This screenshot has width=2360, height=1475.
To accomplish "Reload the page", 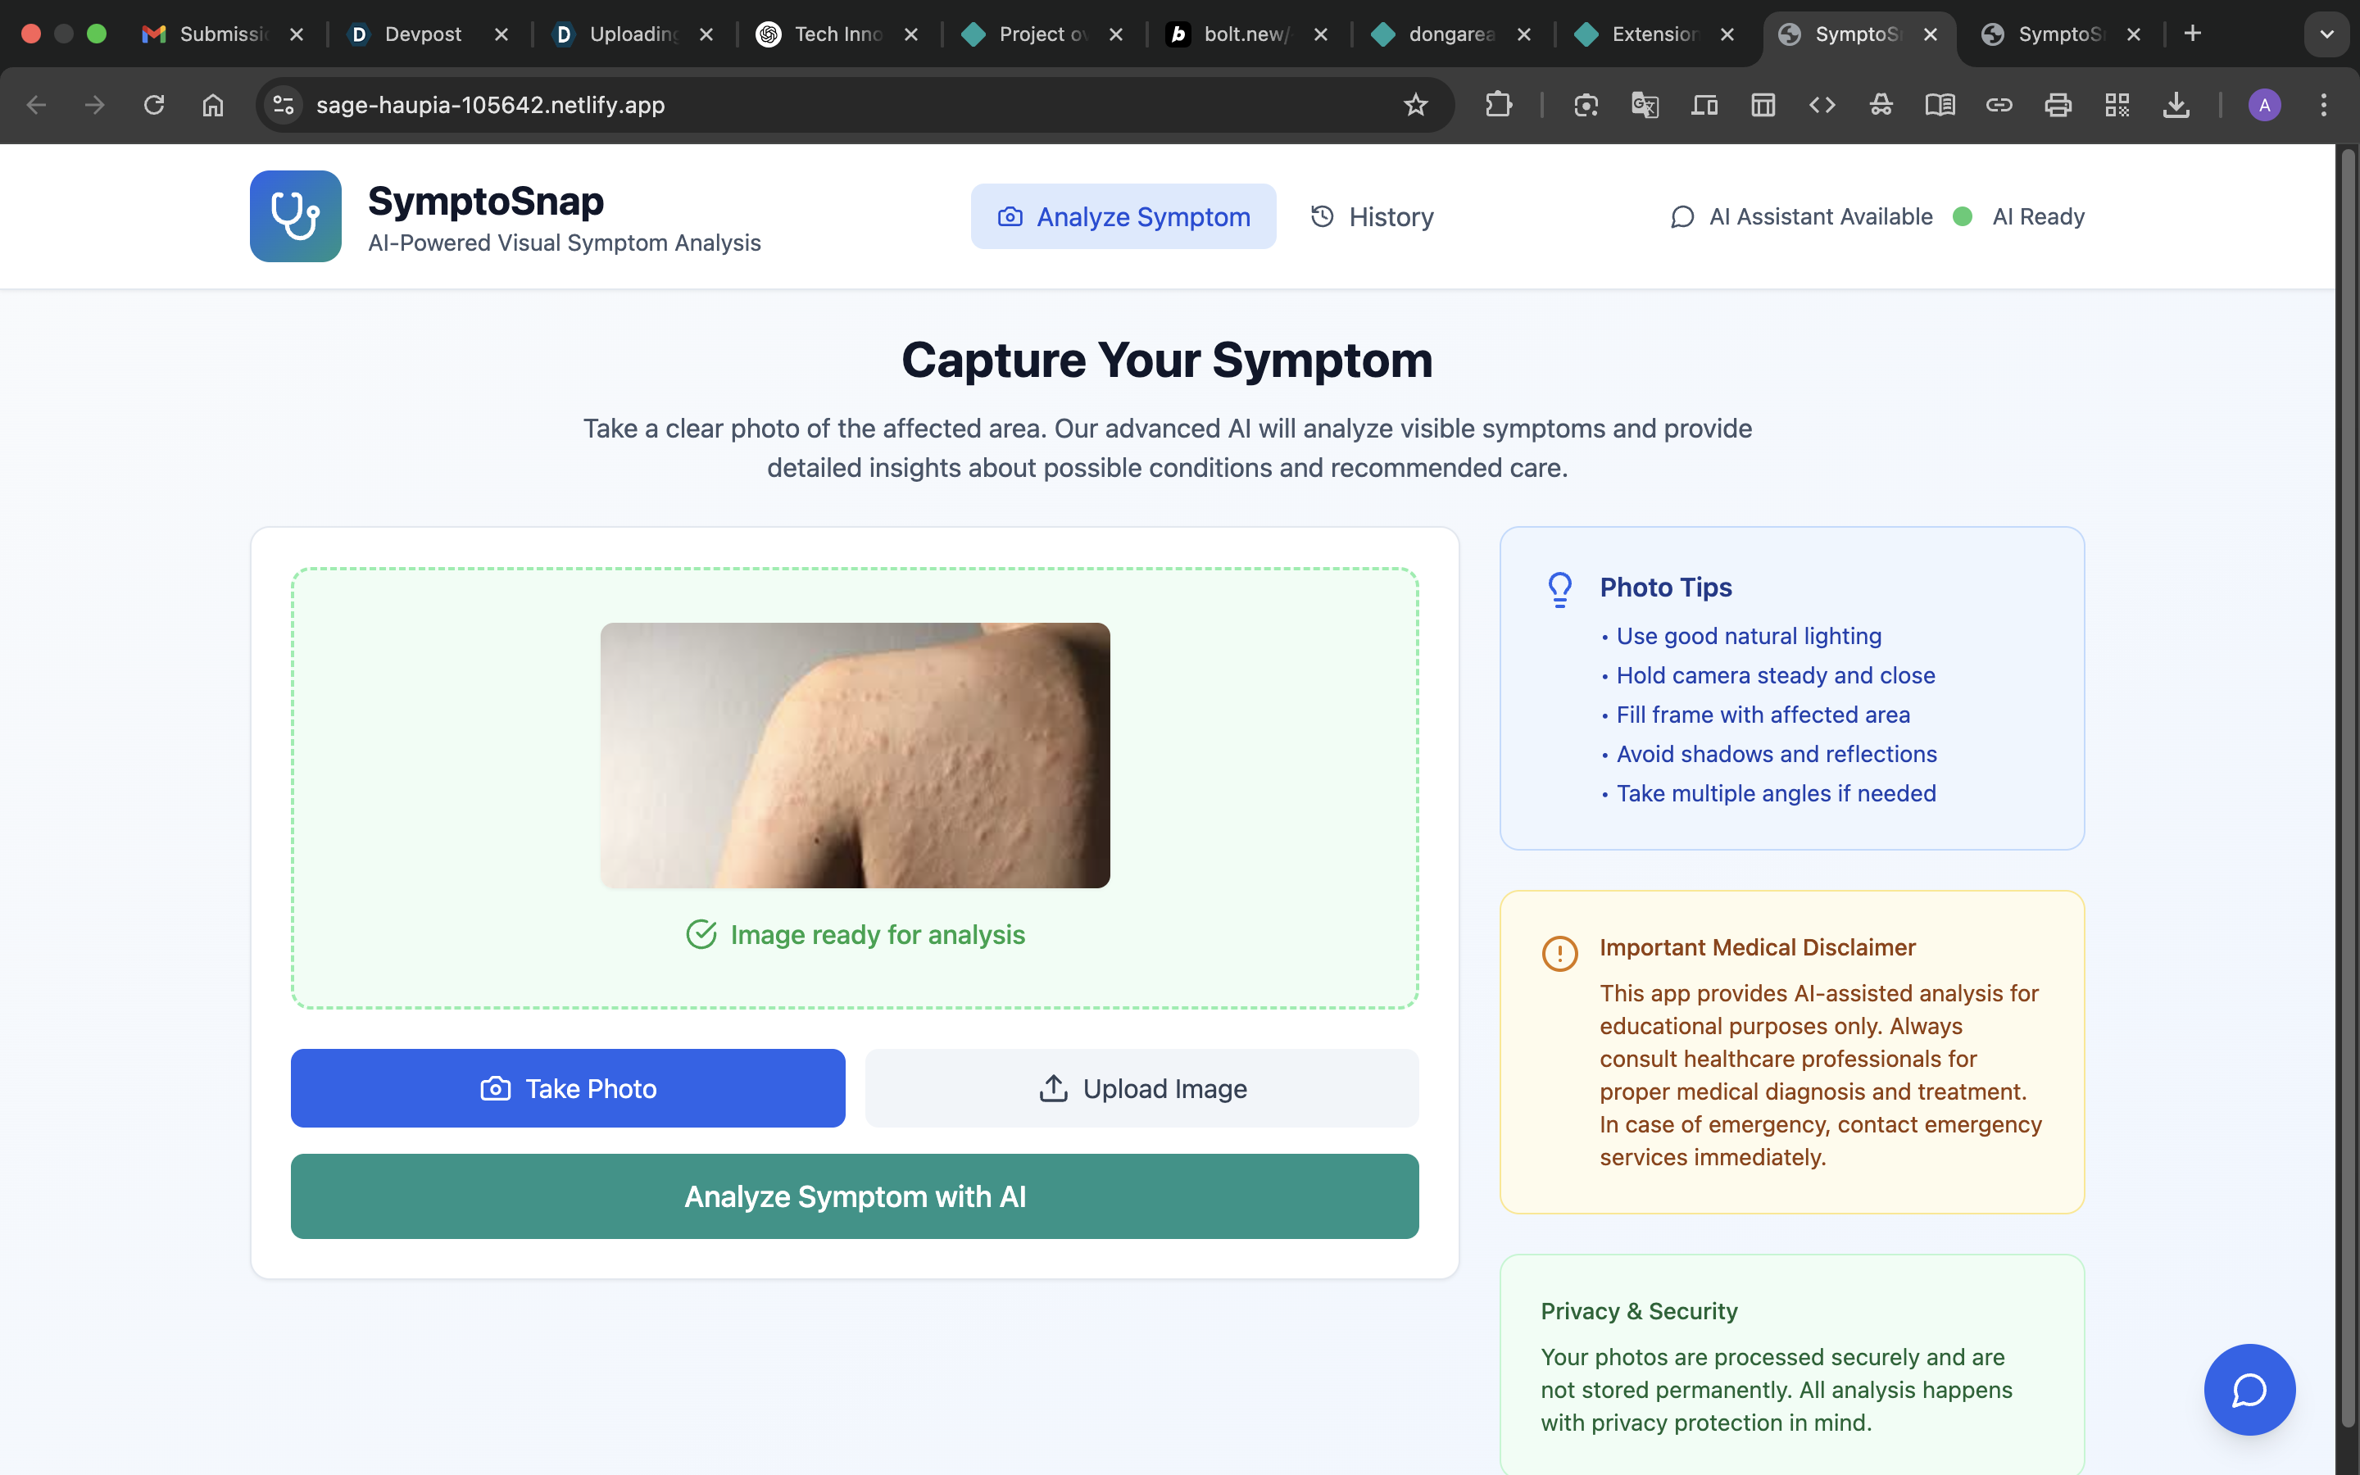I will tap(154, 104).
